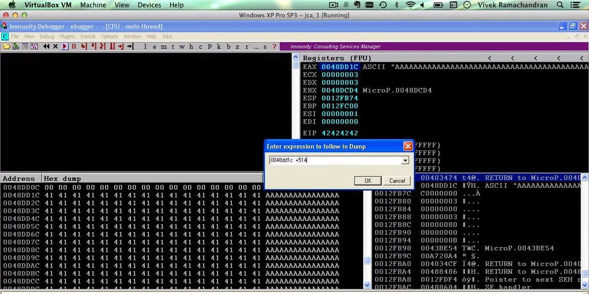Open the Jobs menu

click(167, 36)
